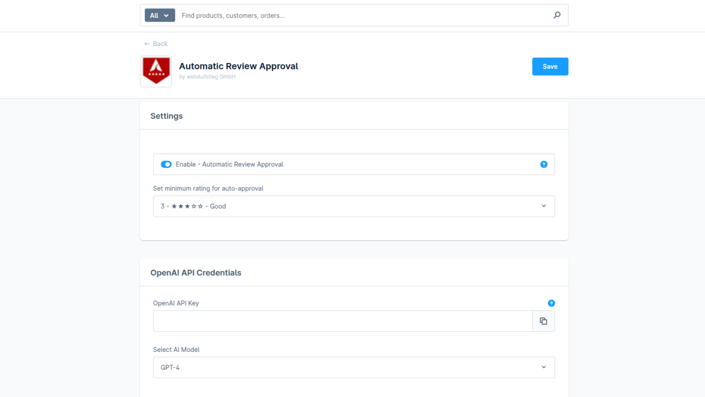
Task: Click the Automatic Review Approval plugin logo
Action: pos(156,71)
